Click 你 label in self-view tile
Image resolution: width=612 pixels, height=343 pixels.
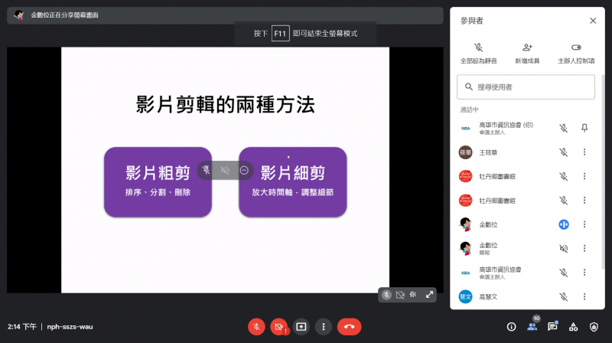[413, 295]
